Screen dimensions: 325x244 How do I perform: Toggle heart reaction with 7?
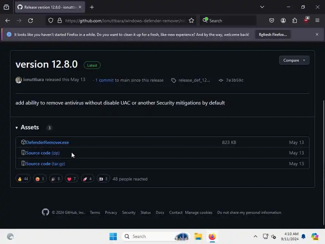71,179
